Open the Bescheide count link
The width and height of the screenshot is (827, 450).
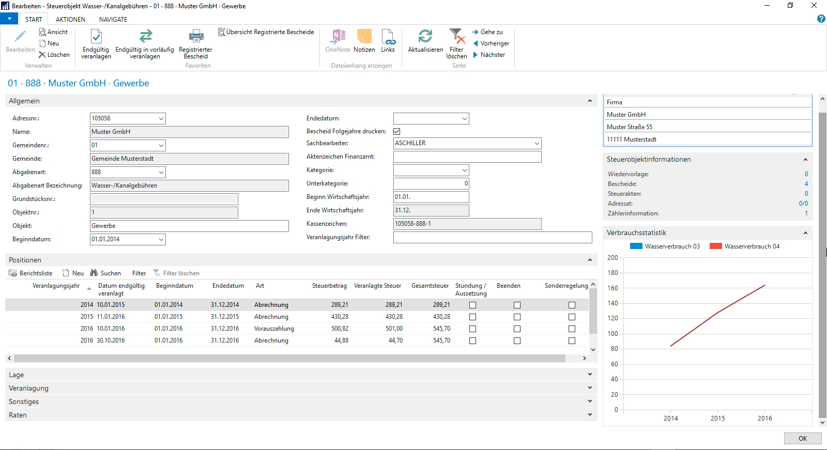point(806,184)
